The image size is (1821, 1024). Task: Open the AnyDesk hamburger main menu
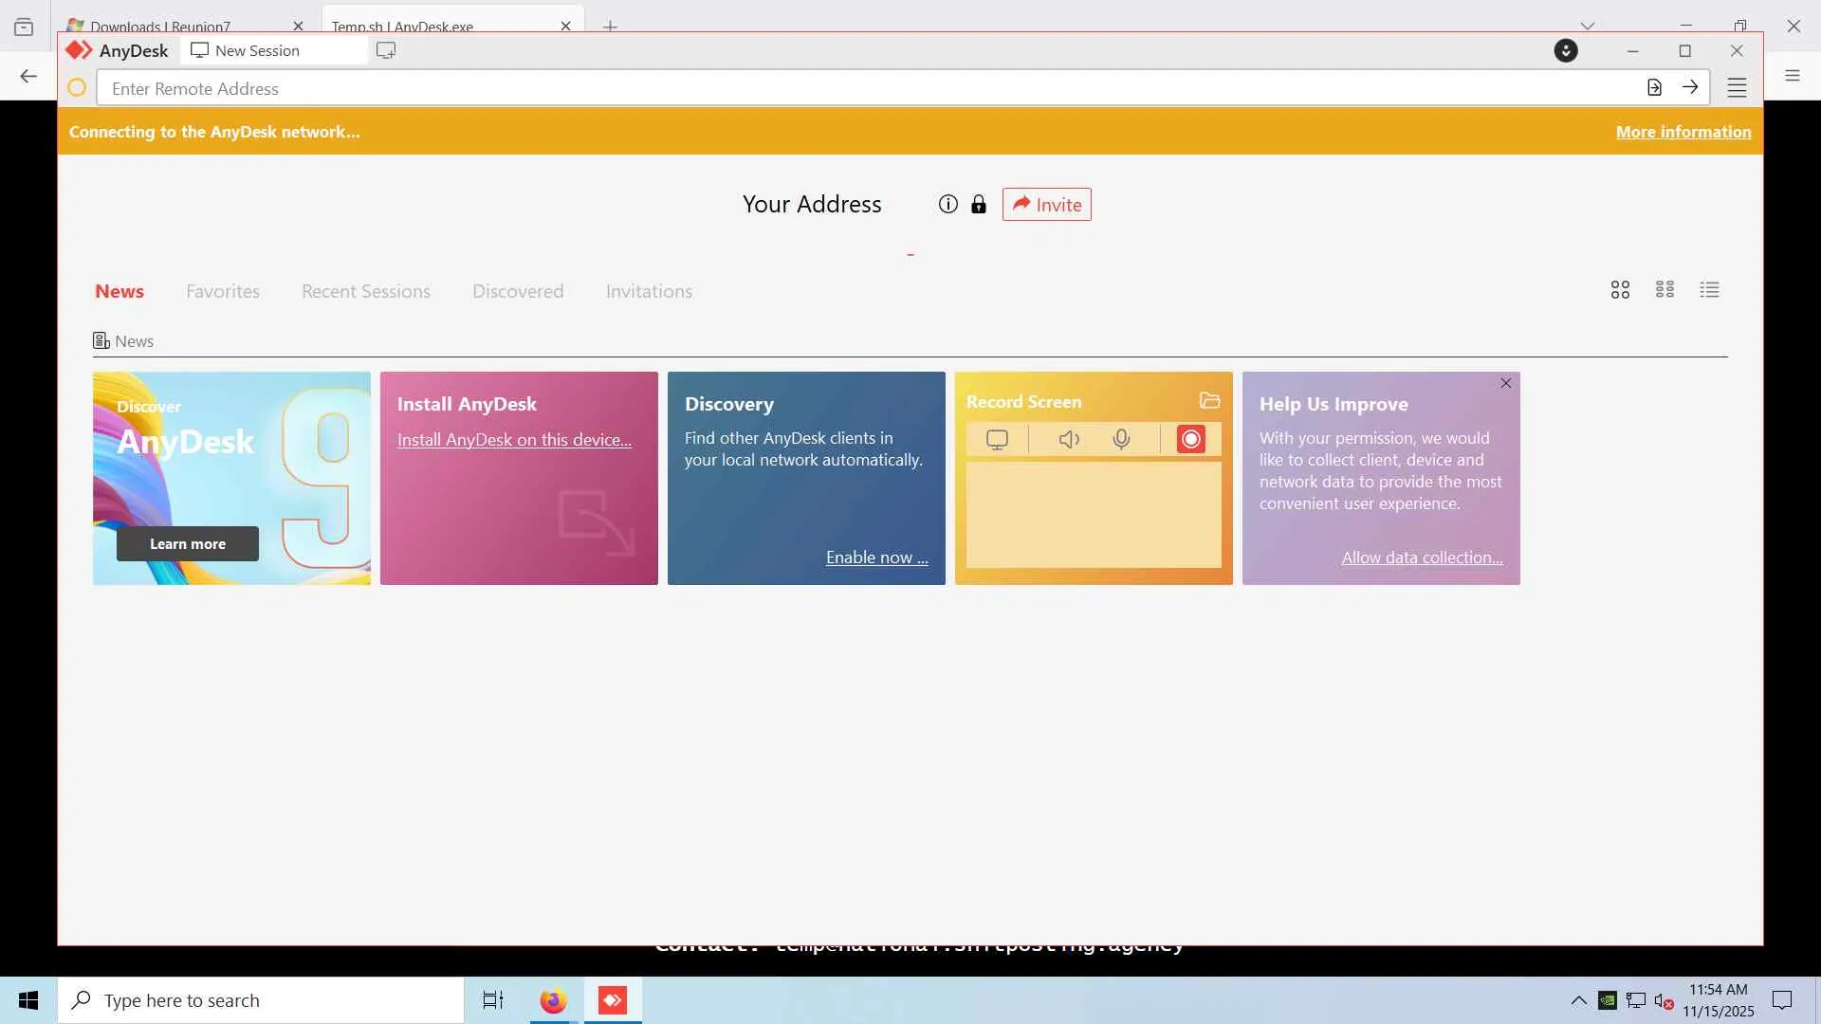1737,88
